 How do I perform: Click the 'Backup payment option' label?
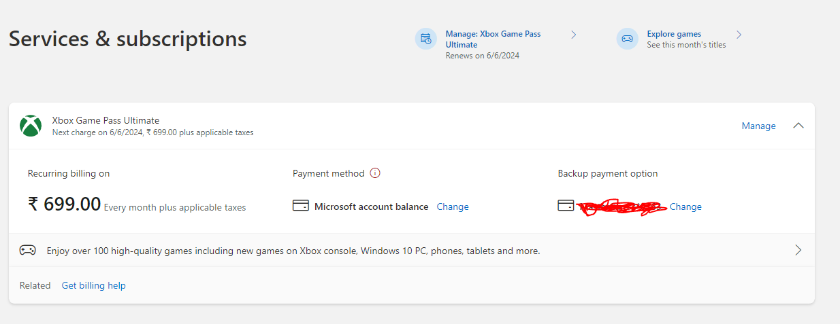click(608, 173)
